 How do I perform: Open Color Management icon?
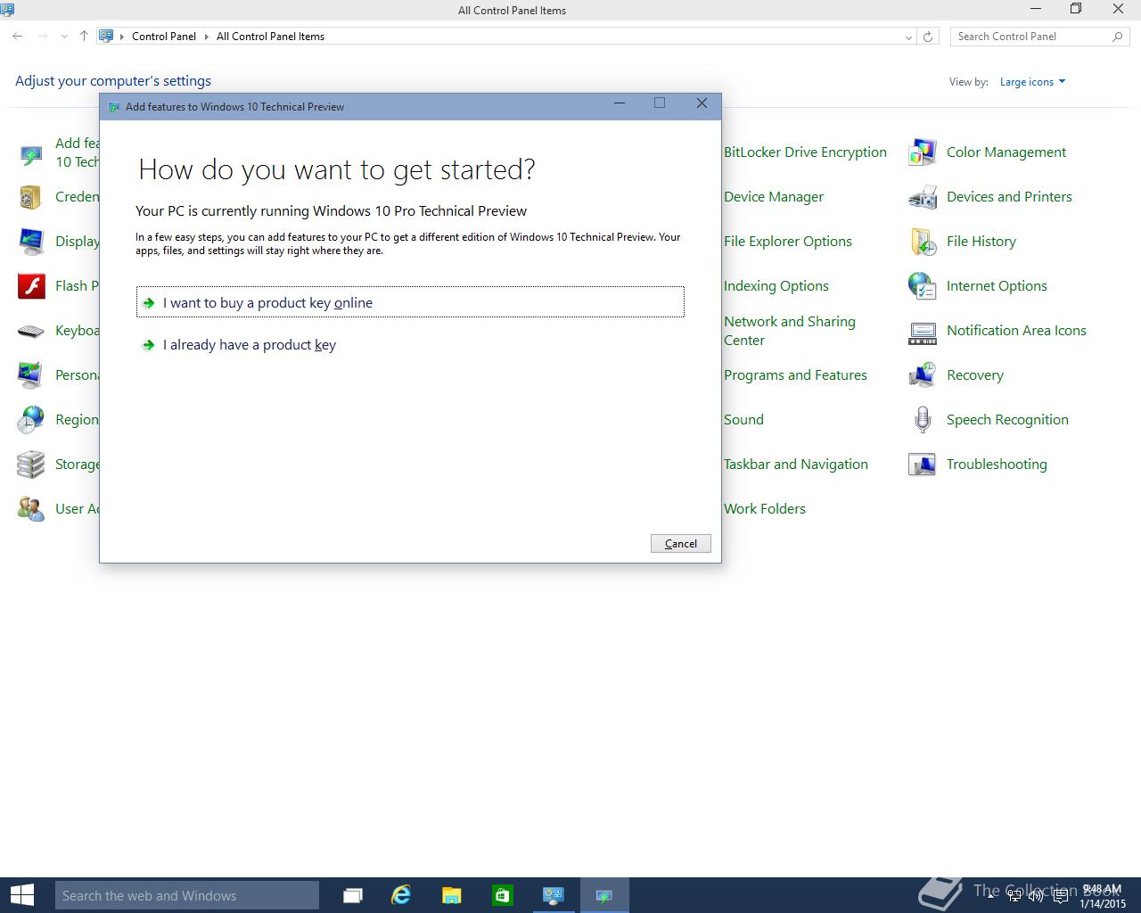[x=922, y=152]
